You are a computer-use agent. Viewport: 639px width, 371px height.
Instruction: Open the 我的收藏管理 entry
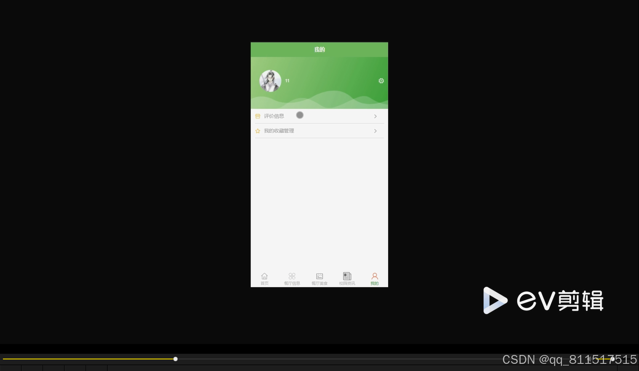tap(319, 131)
